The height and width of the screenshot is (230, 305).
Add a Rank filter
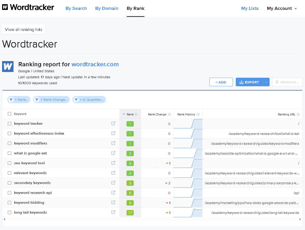click(x=19, y=100)
